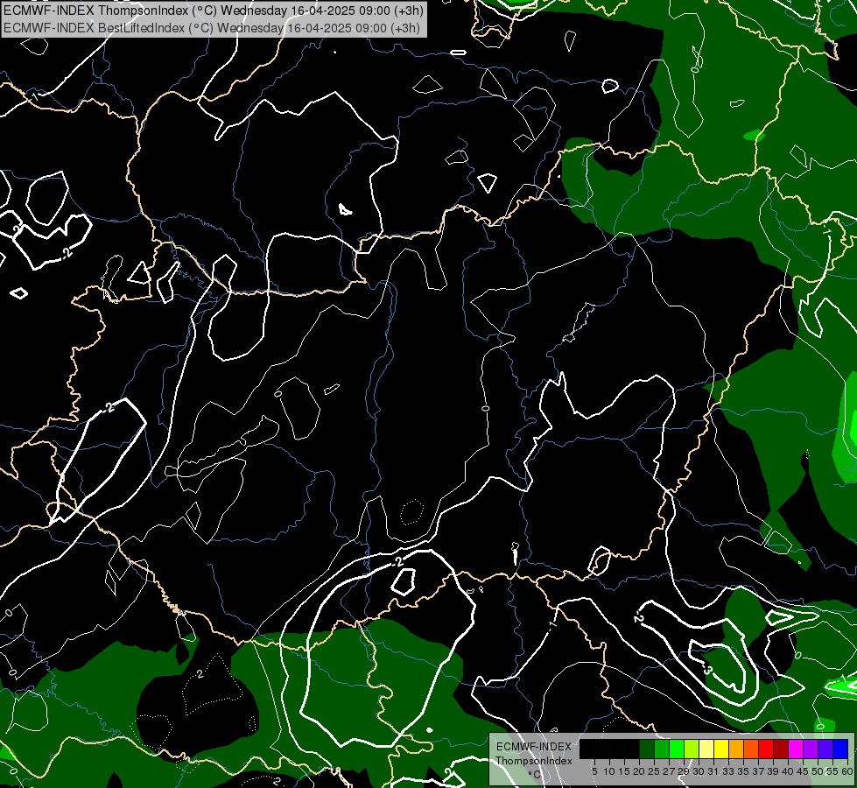The image size is (857, 788).
Task: Select the pale yellow legend swatch (30-31)
Action: [x=706, y=749]
